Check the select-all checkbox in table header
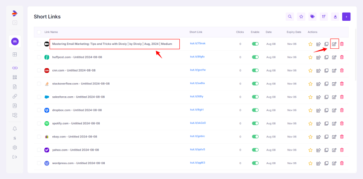Image resolution: width=363 pixels, height=179 pixels. pyautogui.click(x=39, y=32)
